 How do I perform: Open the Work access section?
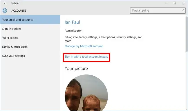pyautogui.click(x=30, y=38)
